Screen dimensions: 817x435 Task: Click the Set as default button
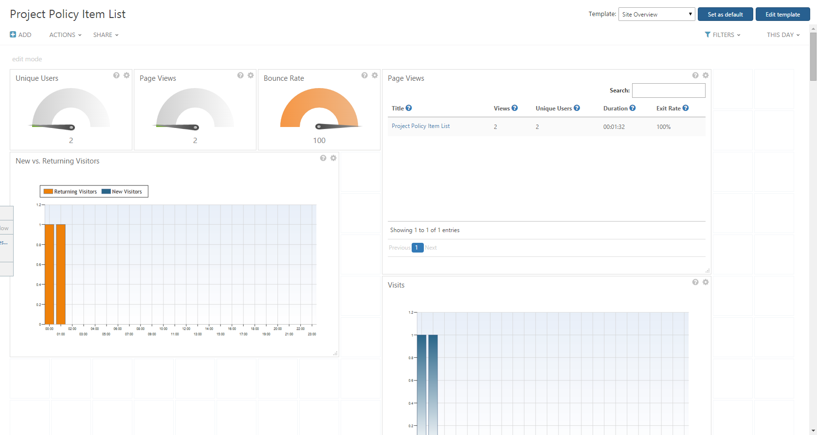point(725,14)
